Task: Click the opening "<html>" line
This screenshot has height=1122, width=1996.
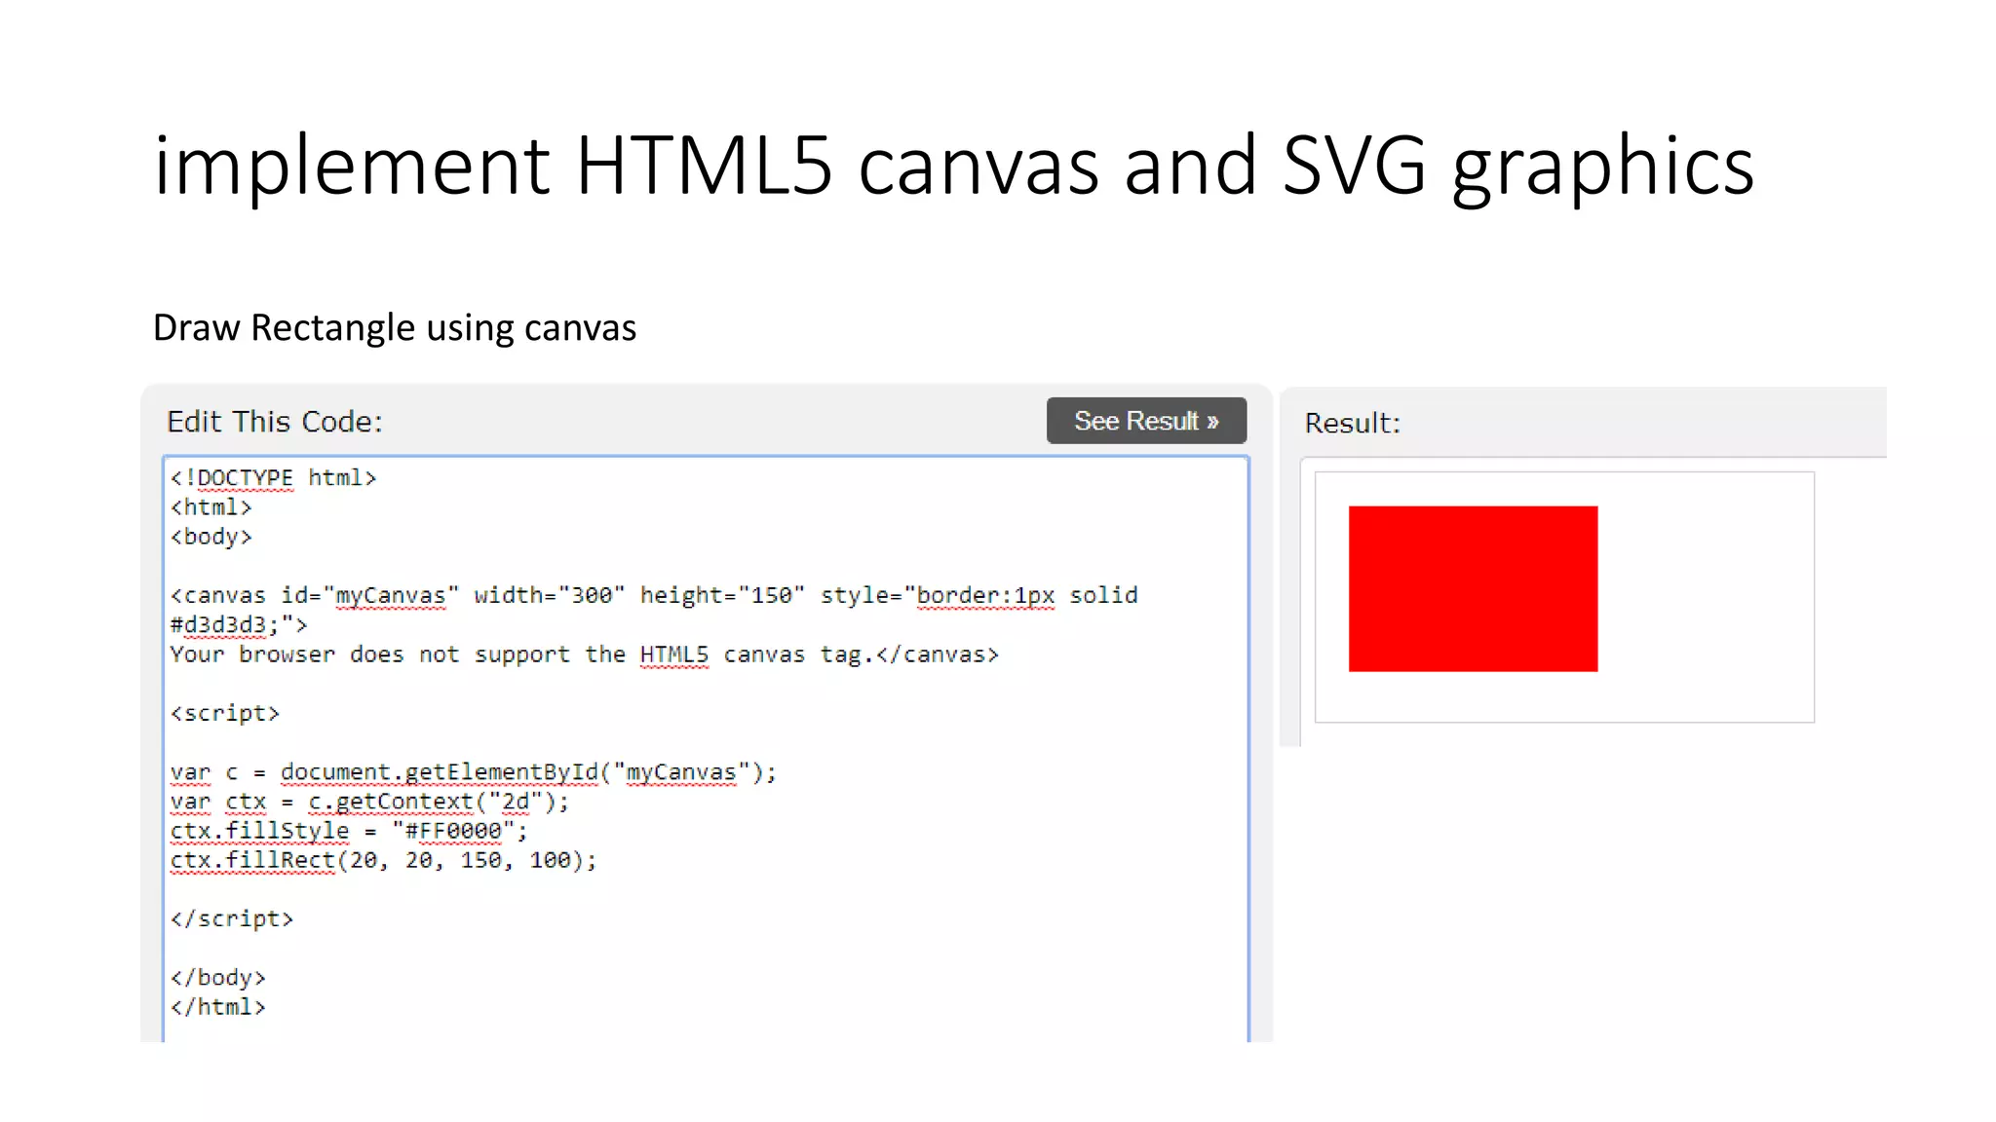Action: pos(211,507)
